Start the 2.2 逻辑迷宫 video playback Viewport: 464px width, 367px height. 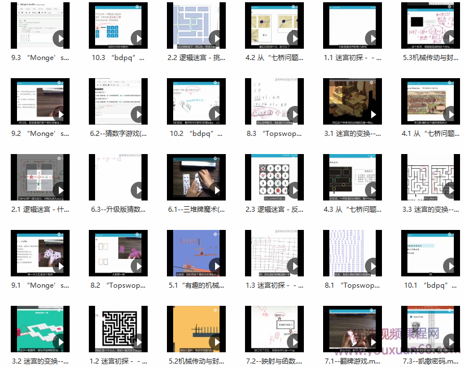click(217, 39)
